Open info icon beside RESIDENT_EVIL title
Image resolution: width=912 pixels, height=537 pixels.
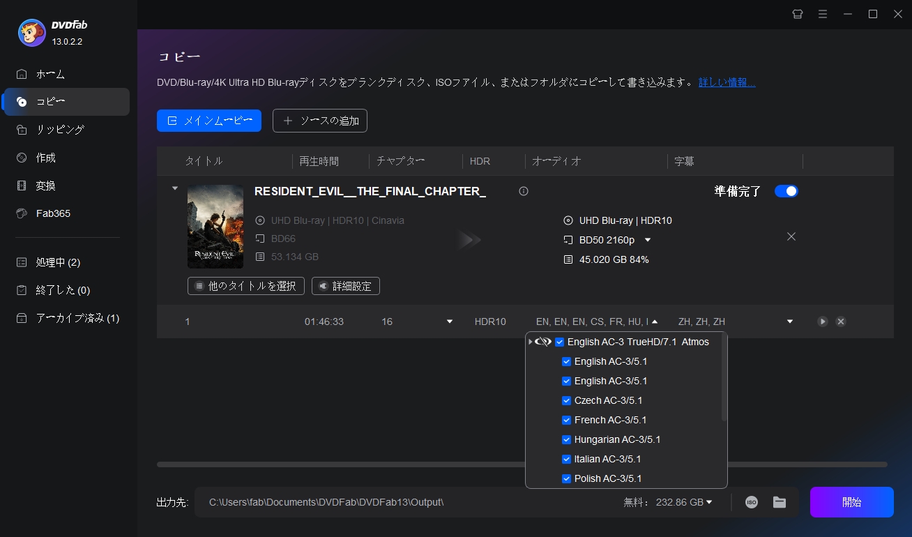point(524,191)
